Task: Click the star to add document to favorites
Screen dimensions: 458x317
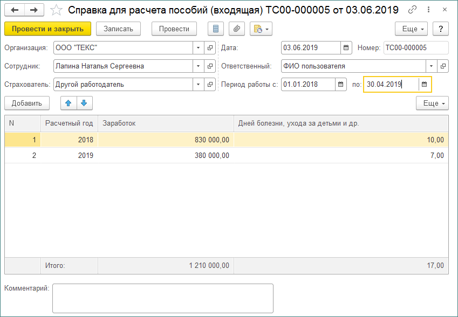Action: tap(56, 10)
